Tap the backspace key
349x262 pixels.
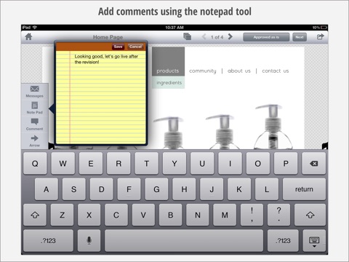click(313, 164)
